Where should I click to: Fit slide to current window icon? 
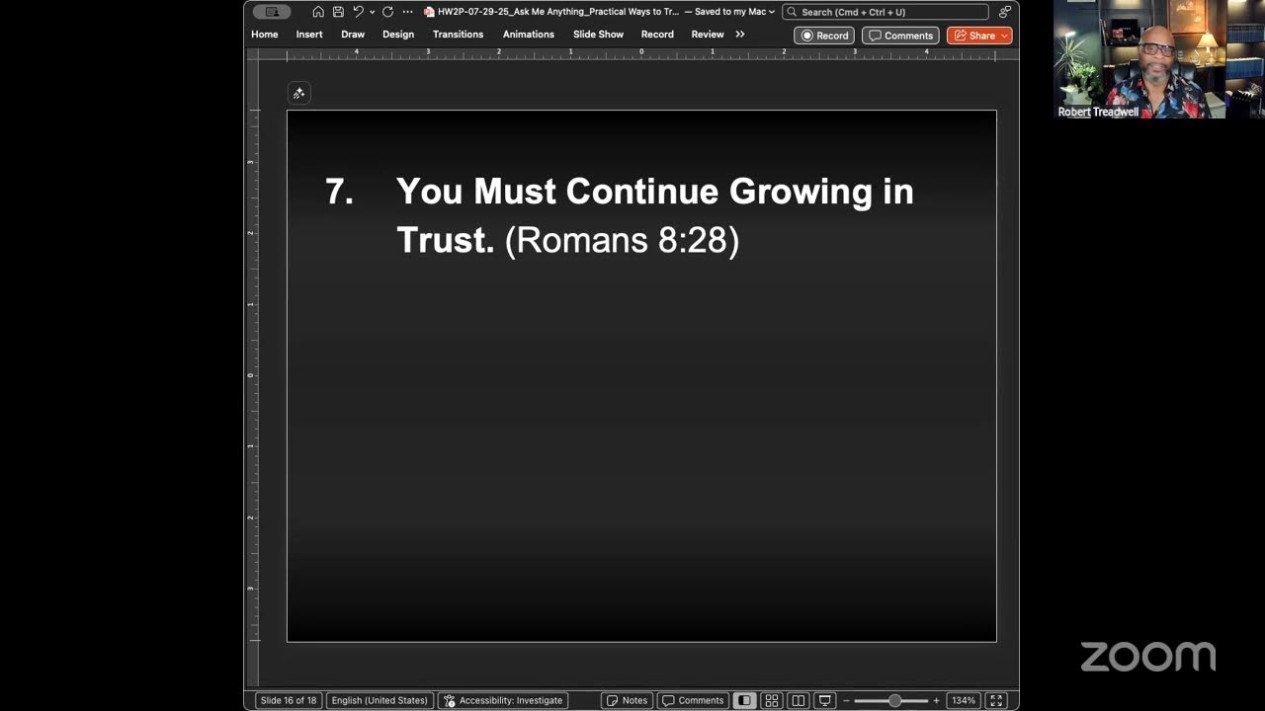(996, 700)
